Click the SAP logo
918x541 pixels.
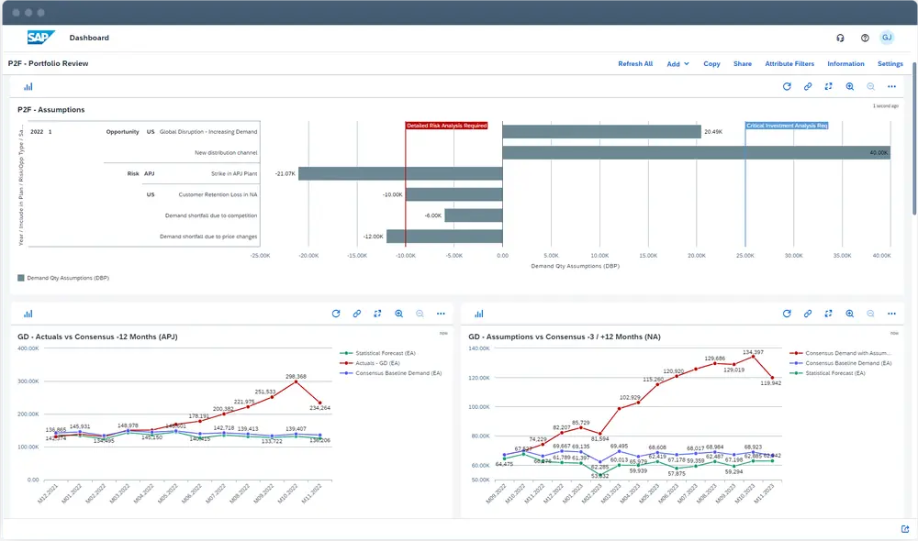click(41, 38)
